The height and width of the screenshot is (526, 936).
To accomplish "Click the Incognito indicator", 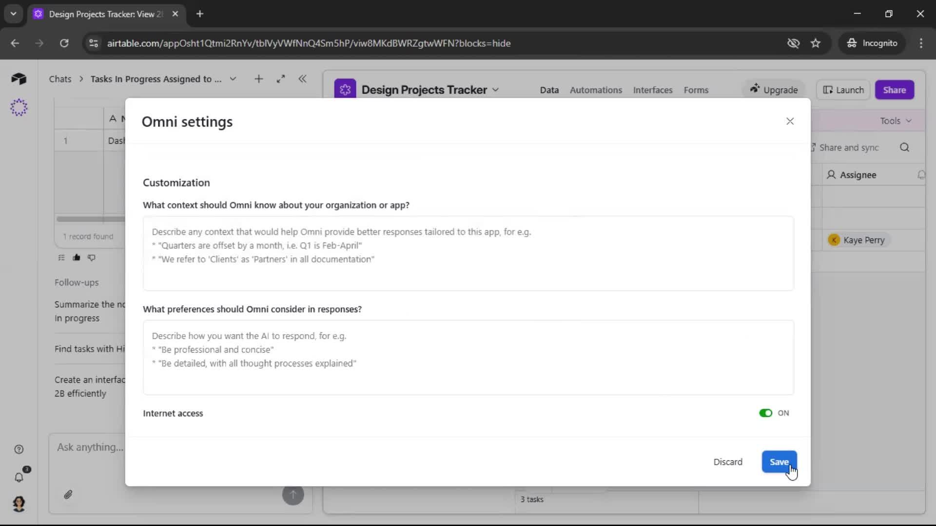I will coord(872,43).
